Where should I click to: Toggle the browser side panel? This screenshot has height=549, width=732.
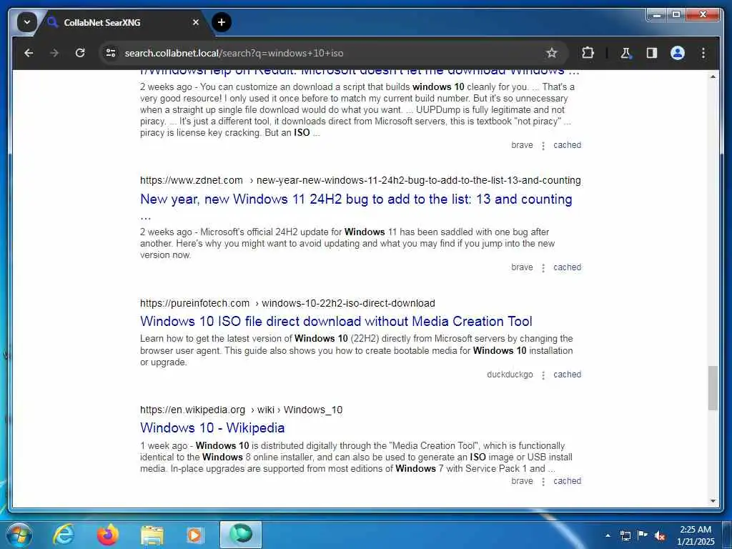(652, 53)
